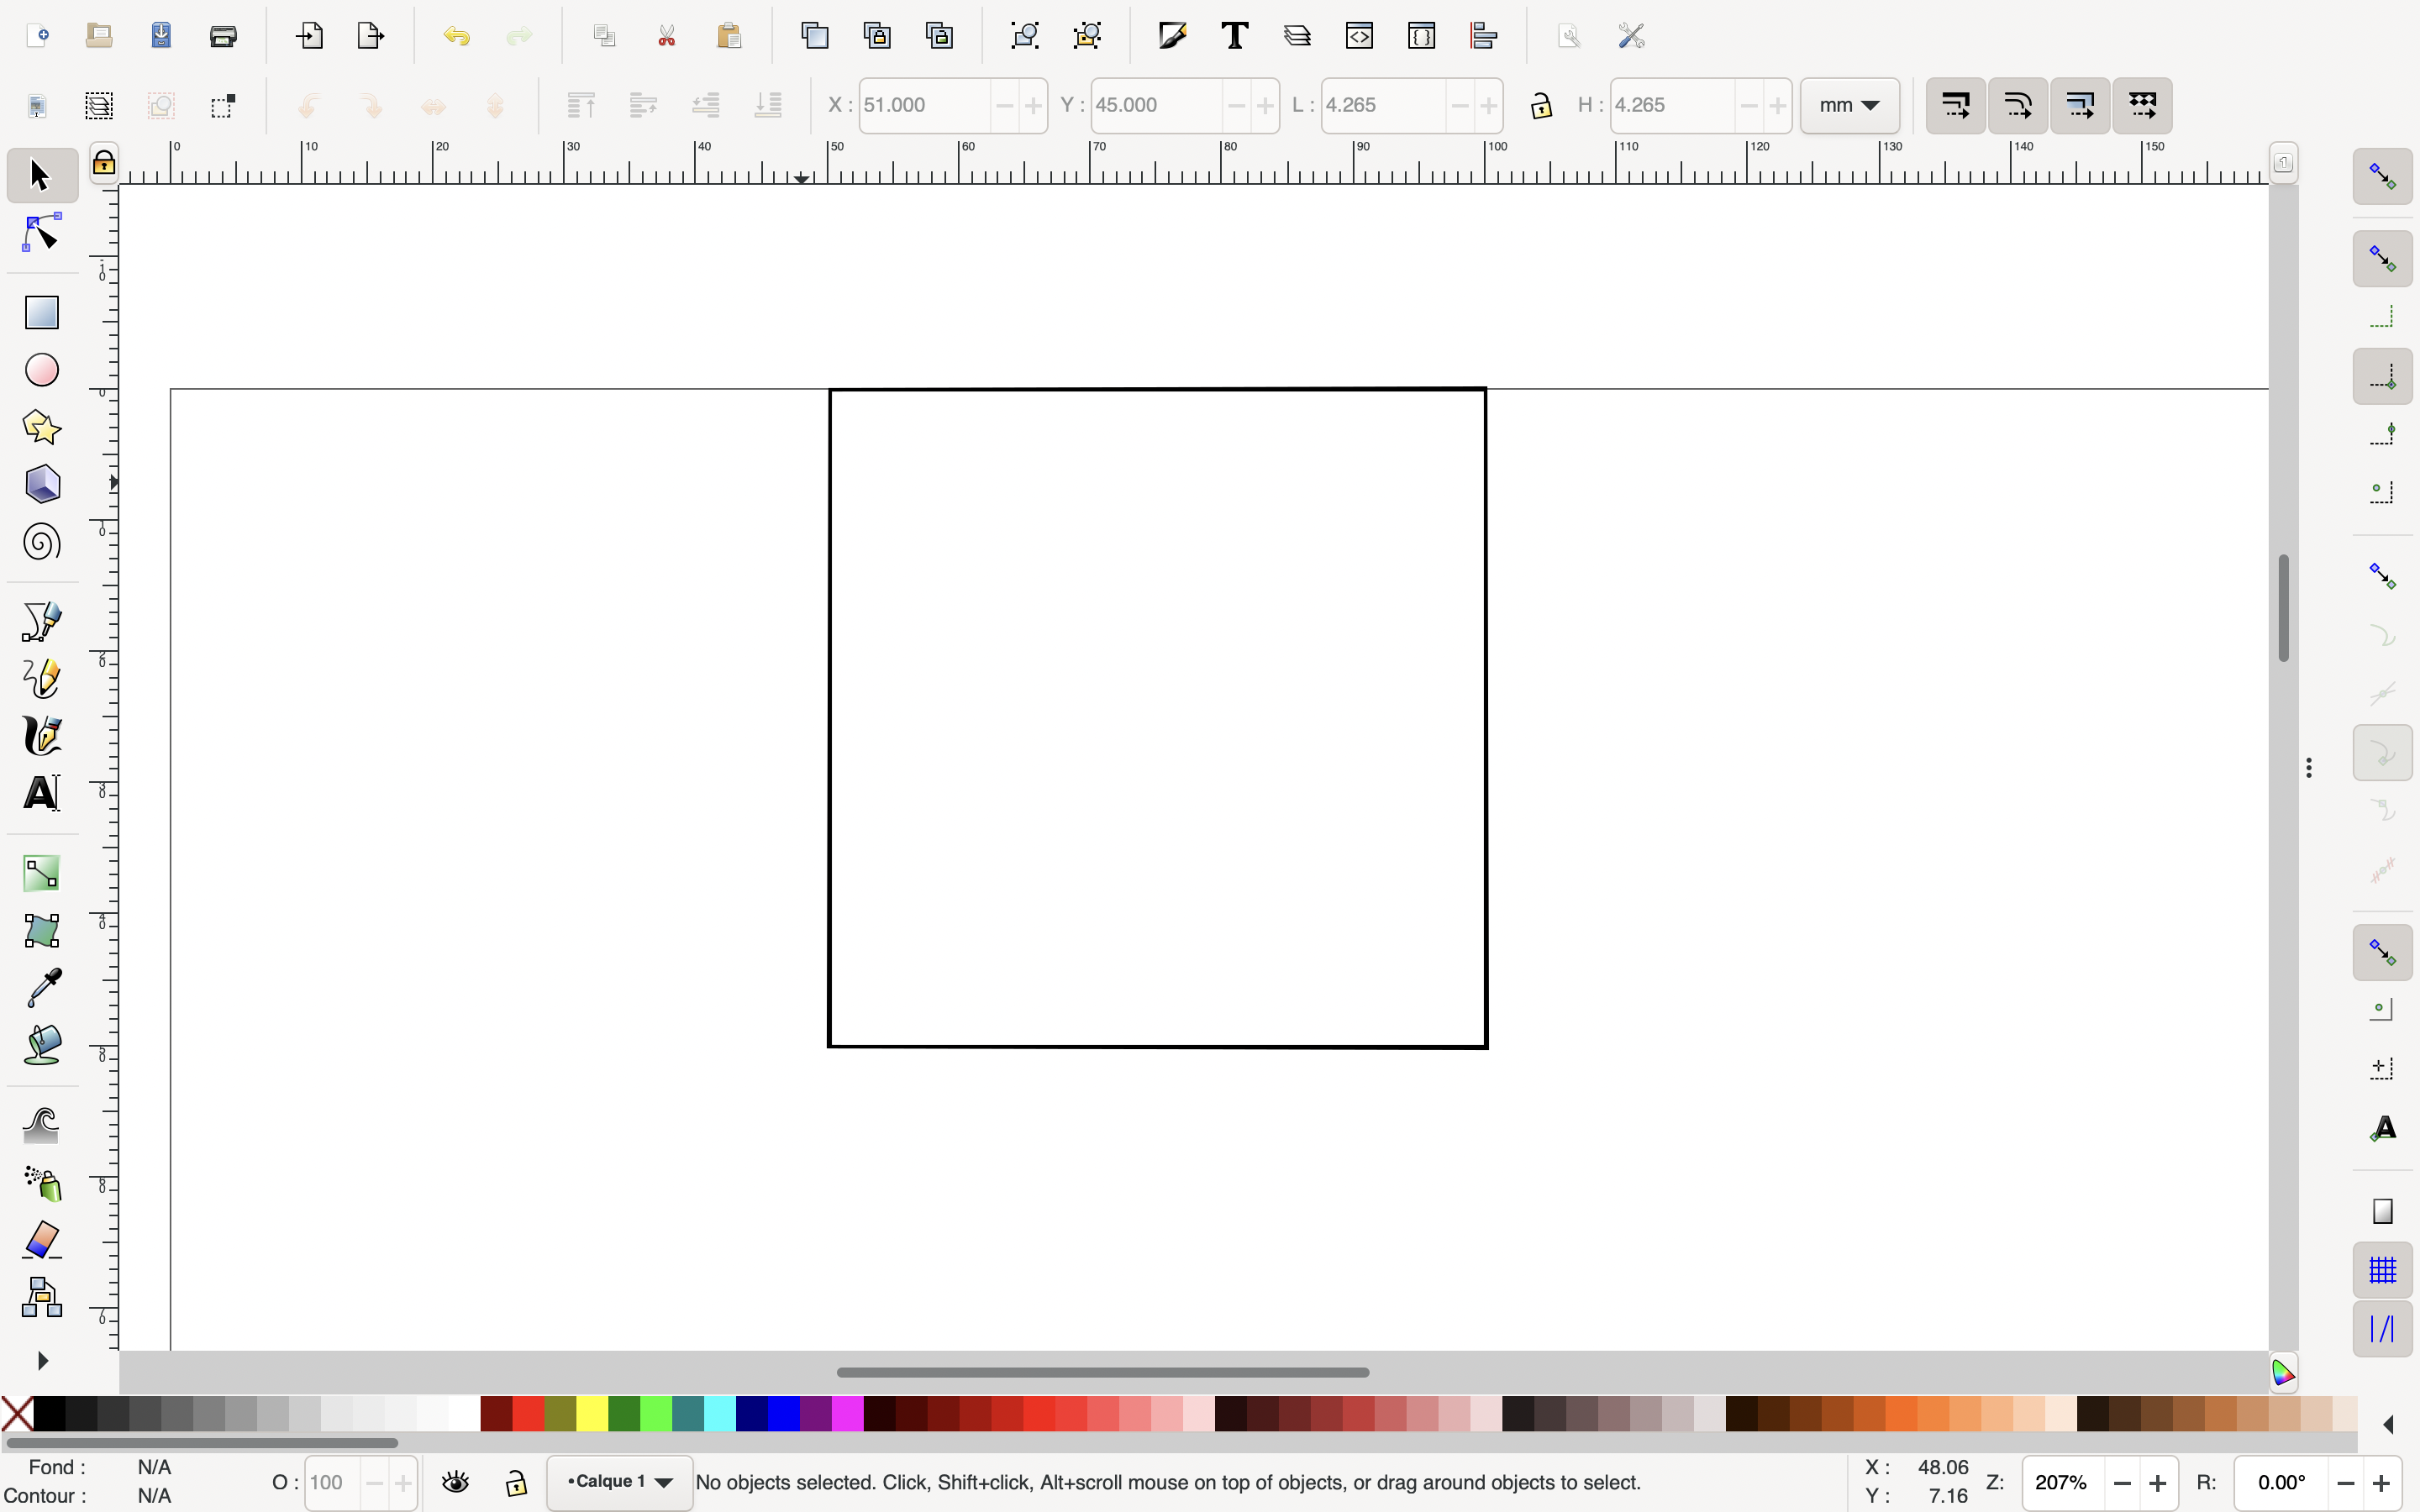Click the zoom increase plus button
The width and height of the screenshot is (2420, 1512).
pos(2157,1483)
